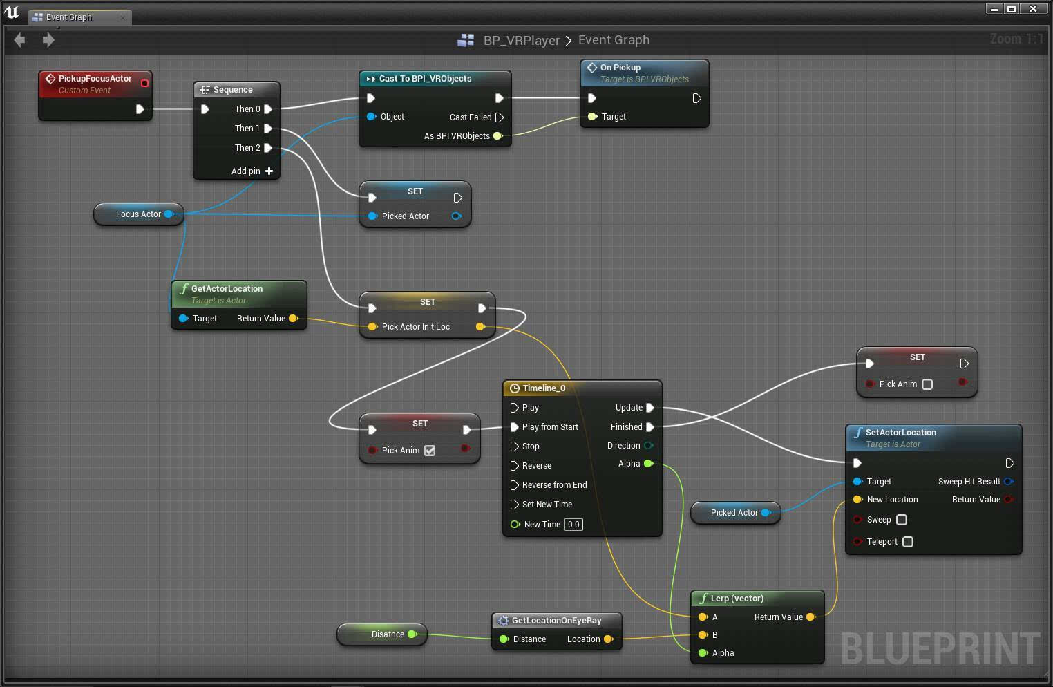Click the Stop input pin on Timeline_0
Screen dimensions: 1053x687
[x=514, y=446]
